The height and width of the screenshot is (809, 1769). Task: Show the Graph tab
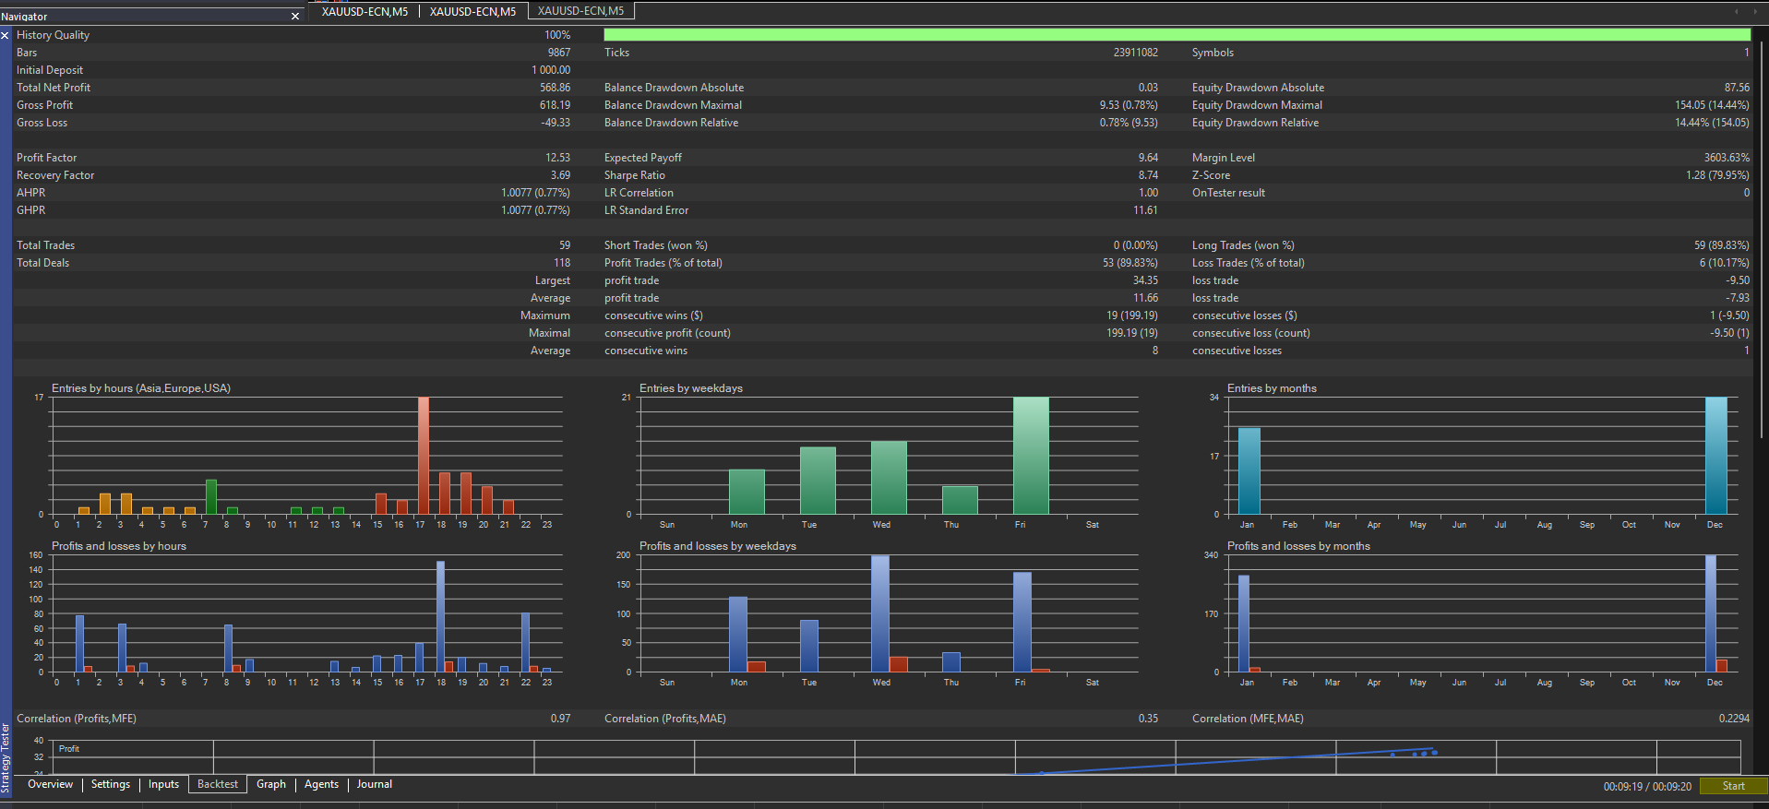[x=271, y=784]
